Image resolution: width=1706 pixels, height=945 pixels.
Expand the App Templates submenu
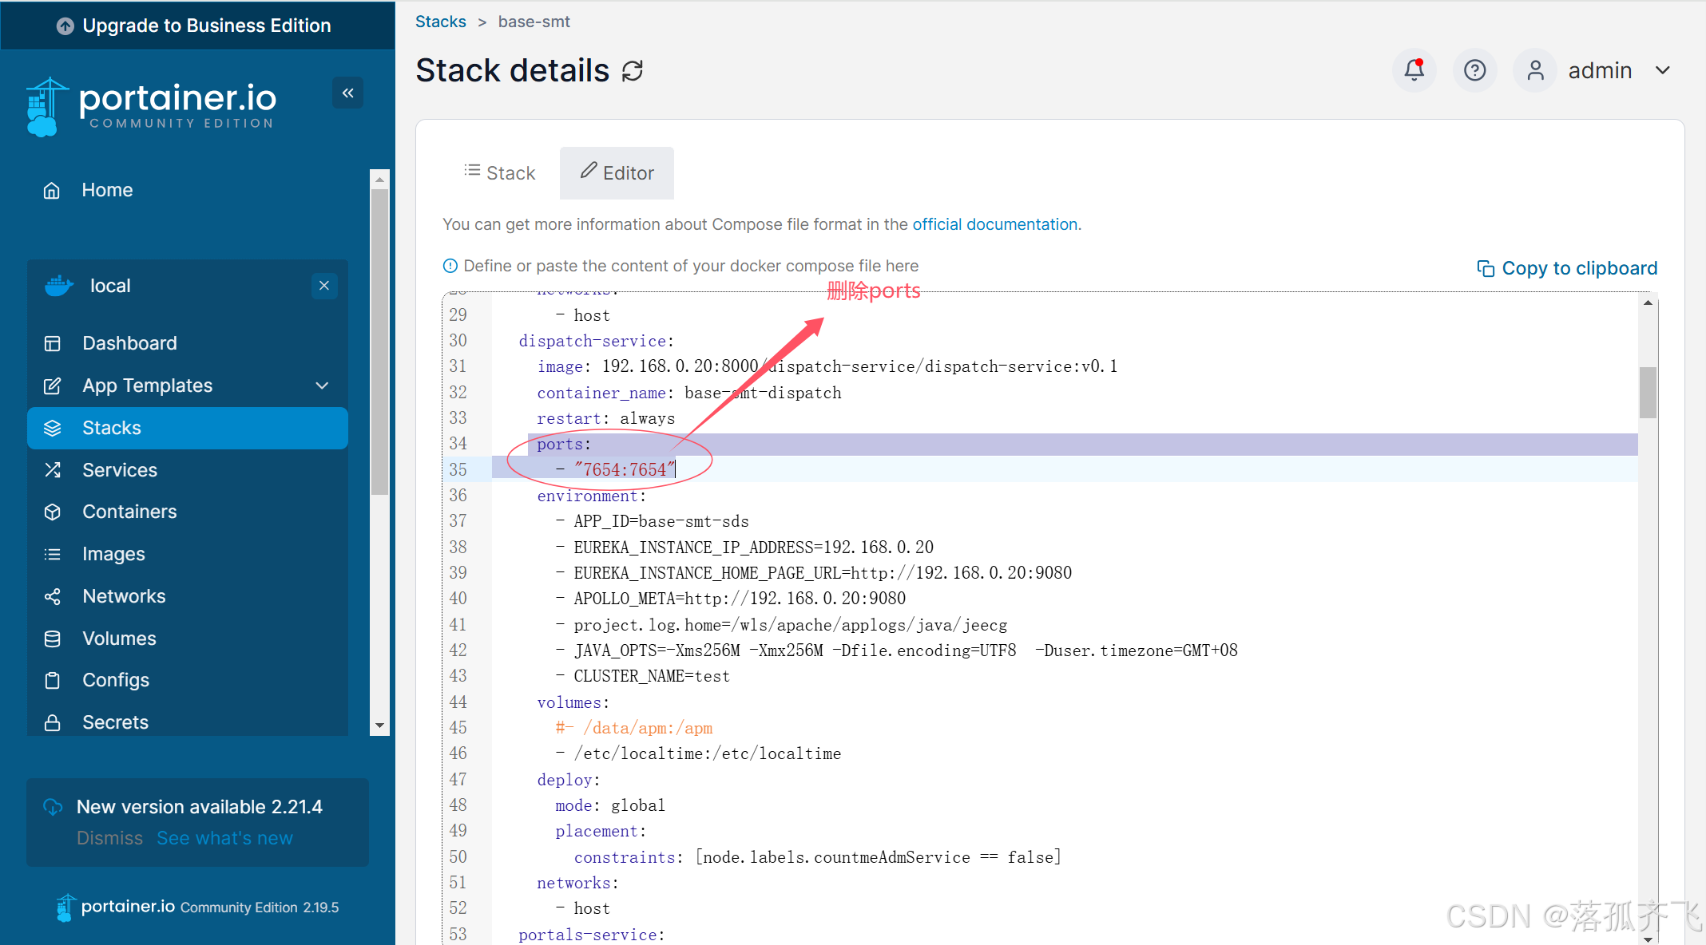[322, 386]
